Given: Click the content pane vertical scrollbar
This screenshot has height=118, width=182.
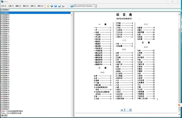Looking at the screenshot, I should coord(180,63).
